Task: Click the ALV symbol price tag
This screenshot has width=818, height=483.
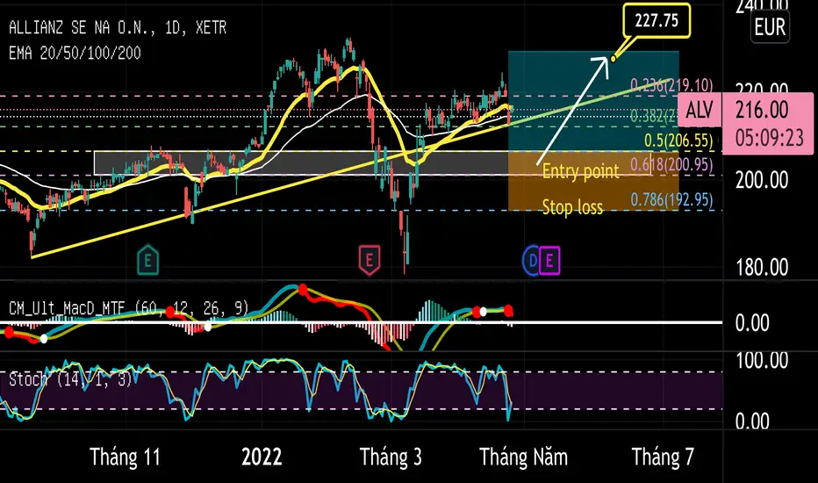Action: tap(700, 110)
